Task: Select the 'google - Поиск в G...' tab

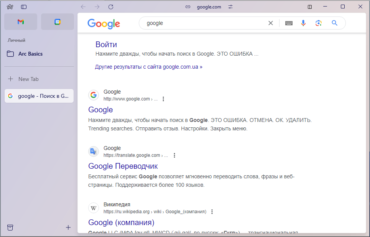Action: click(x=39, y=96)
